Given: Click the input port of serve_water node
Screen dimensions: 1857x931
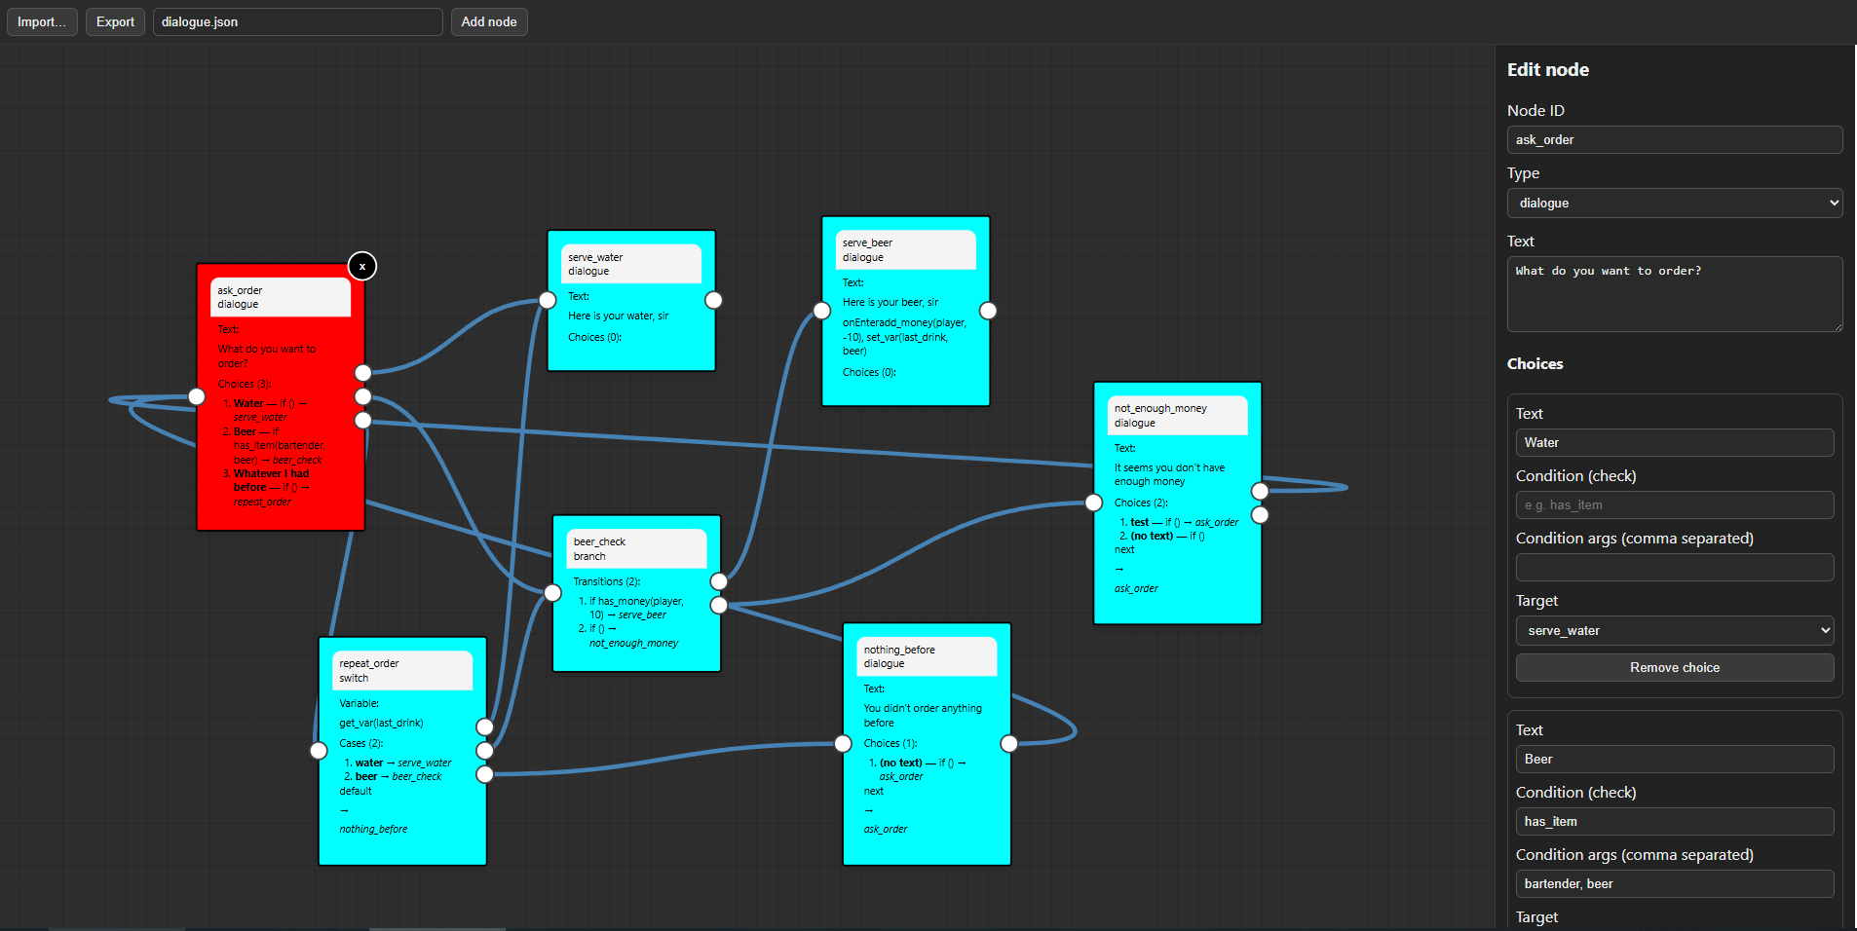Looking at the screenshot, I should click(548, 300).
